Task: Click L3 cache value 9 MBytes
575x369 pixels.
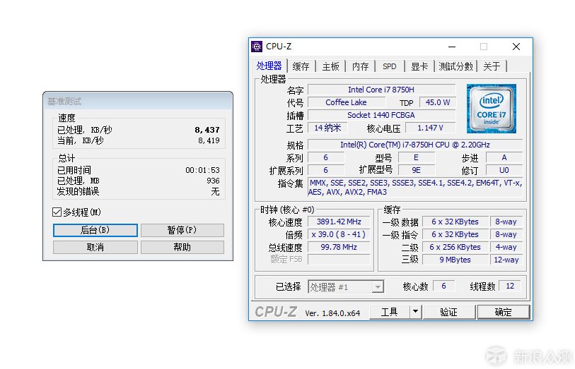Action: point(455,260)
